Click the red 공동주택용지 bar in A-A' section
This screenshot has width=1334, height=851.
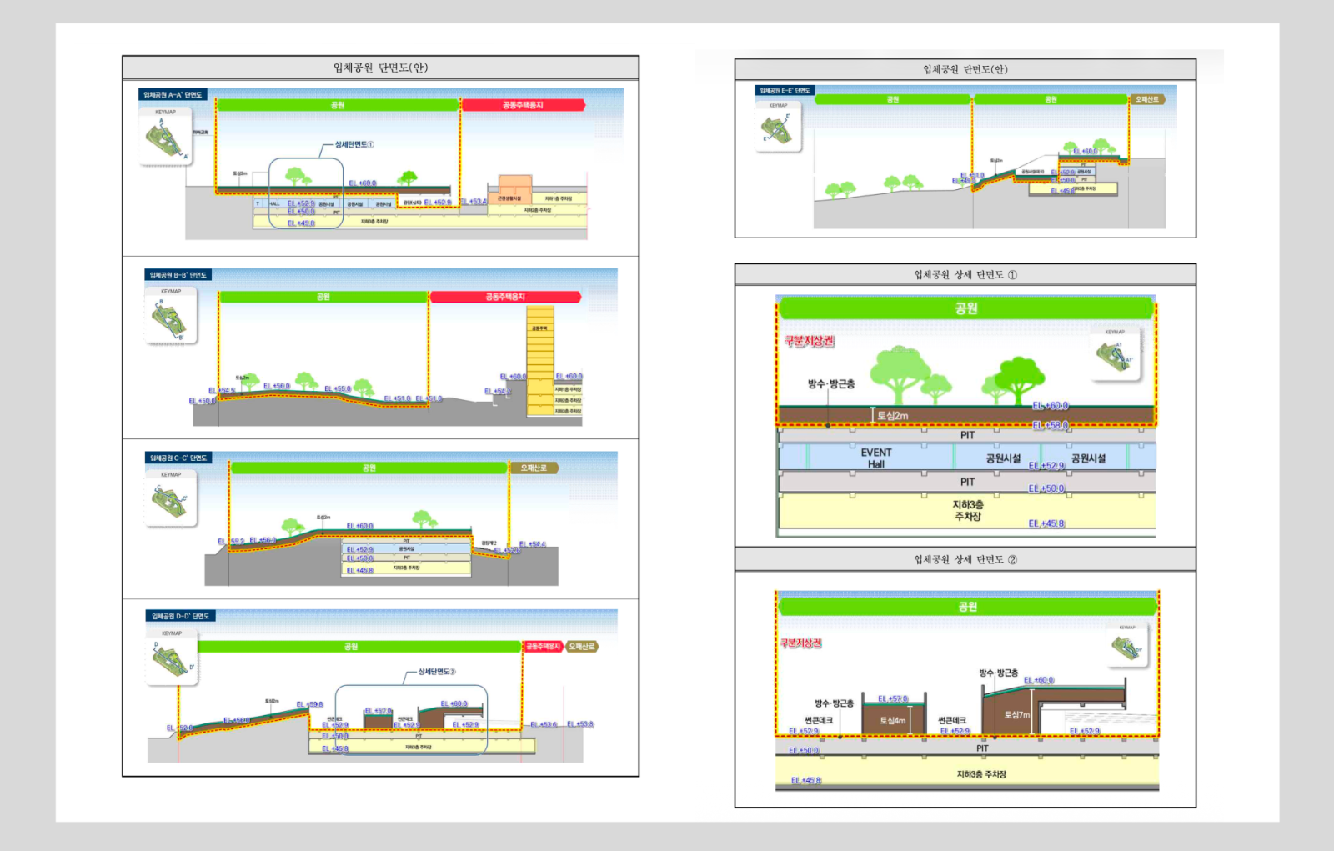pyautogui.click(x=524, y=105)
